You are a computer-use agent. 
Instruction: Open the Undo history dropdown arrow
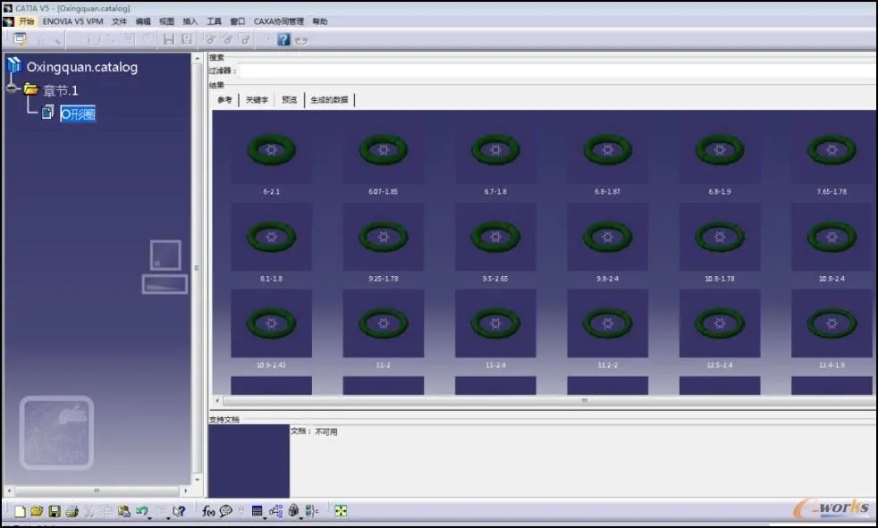150,518
